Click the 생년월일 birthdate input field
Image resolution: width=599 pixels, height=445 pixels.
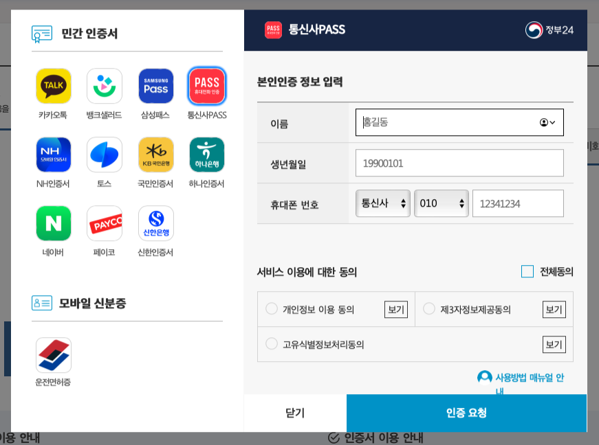pyautogui.click(x=459, y=163)
